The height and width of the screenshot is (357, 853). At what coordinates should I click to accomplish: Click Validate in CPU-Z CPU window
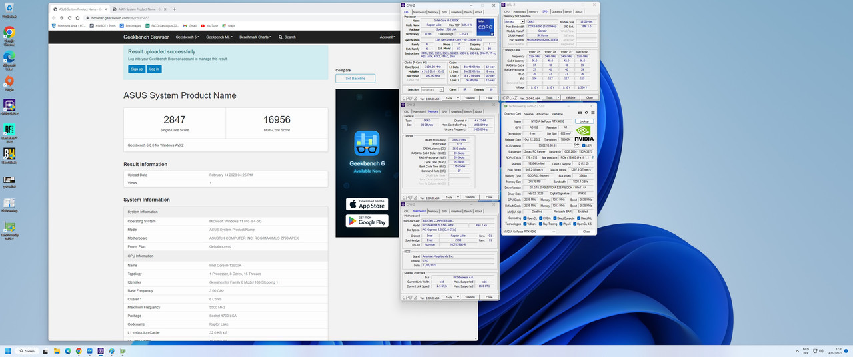[x=470, y=97]
